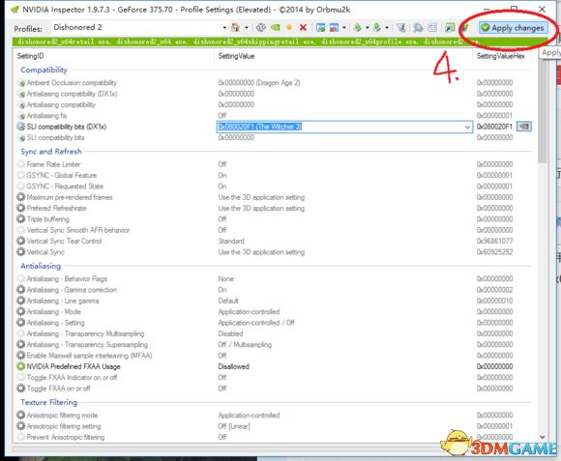Viewport: 561px width, 461px height.
Task: Select the Anisotropic filtering setting row
Action: (x=274, y=426)
